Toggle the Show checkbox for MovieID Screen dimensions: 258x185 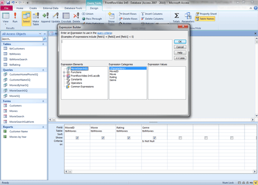77,138
